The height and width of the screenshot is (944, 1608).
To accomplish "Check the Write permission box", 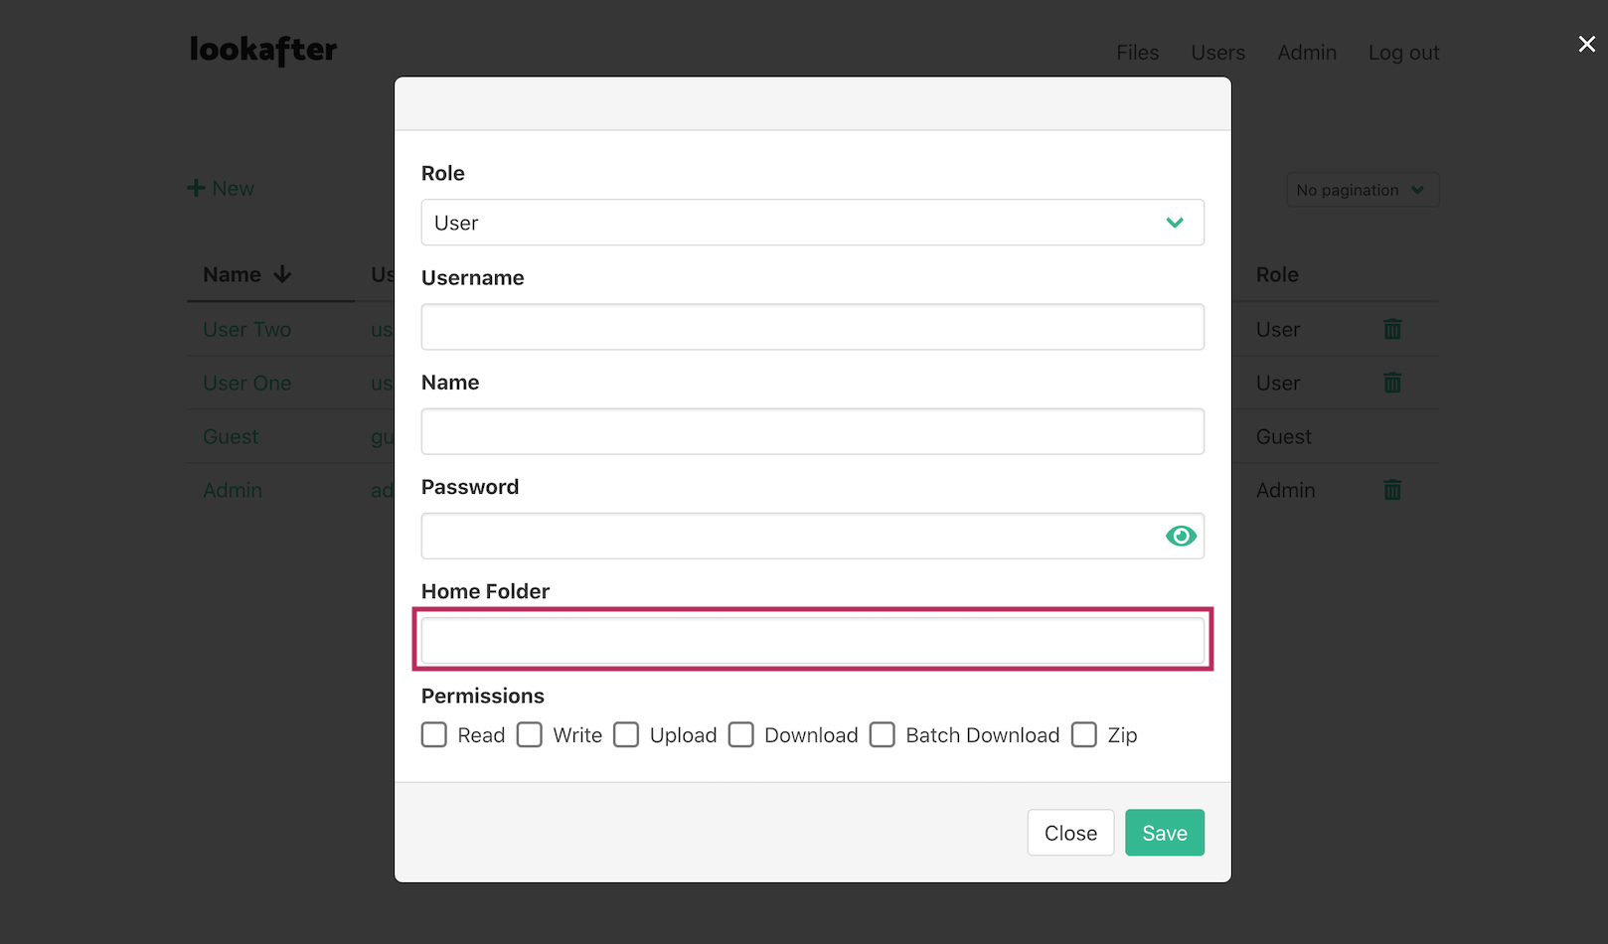I will [x=530, y=735].
